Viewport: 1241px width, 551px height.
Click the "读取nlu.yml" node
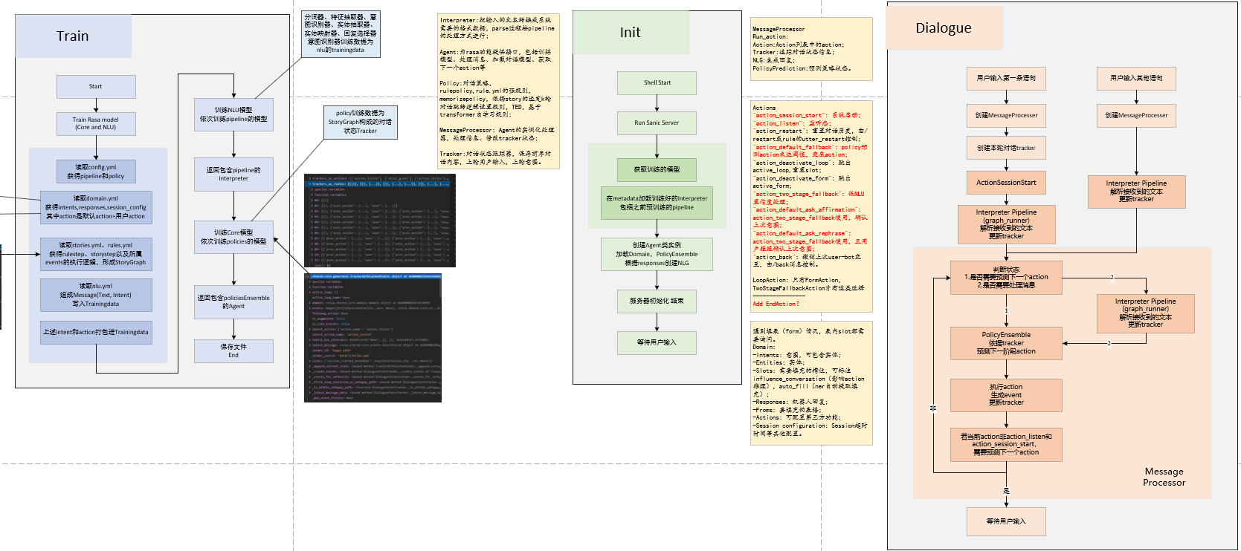96,295
